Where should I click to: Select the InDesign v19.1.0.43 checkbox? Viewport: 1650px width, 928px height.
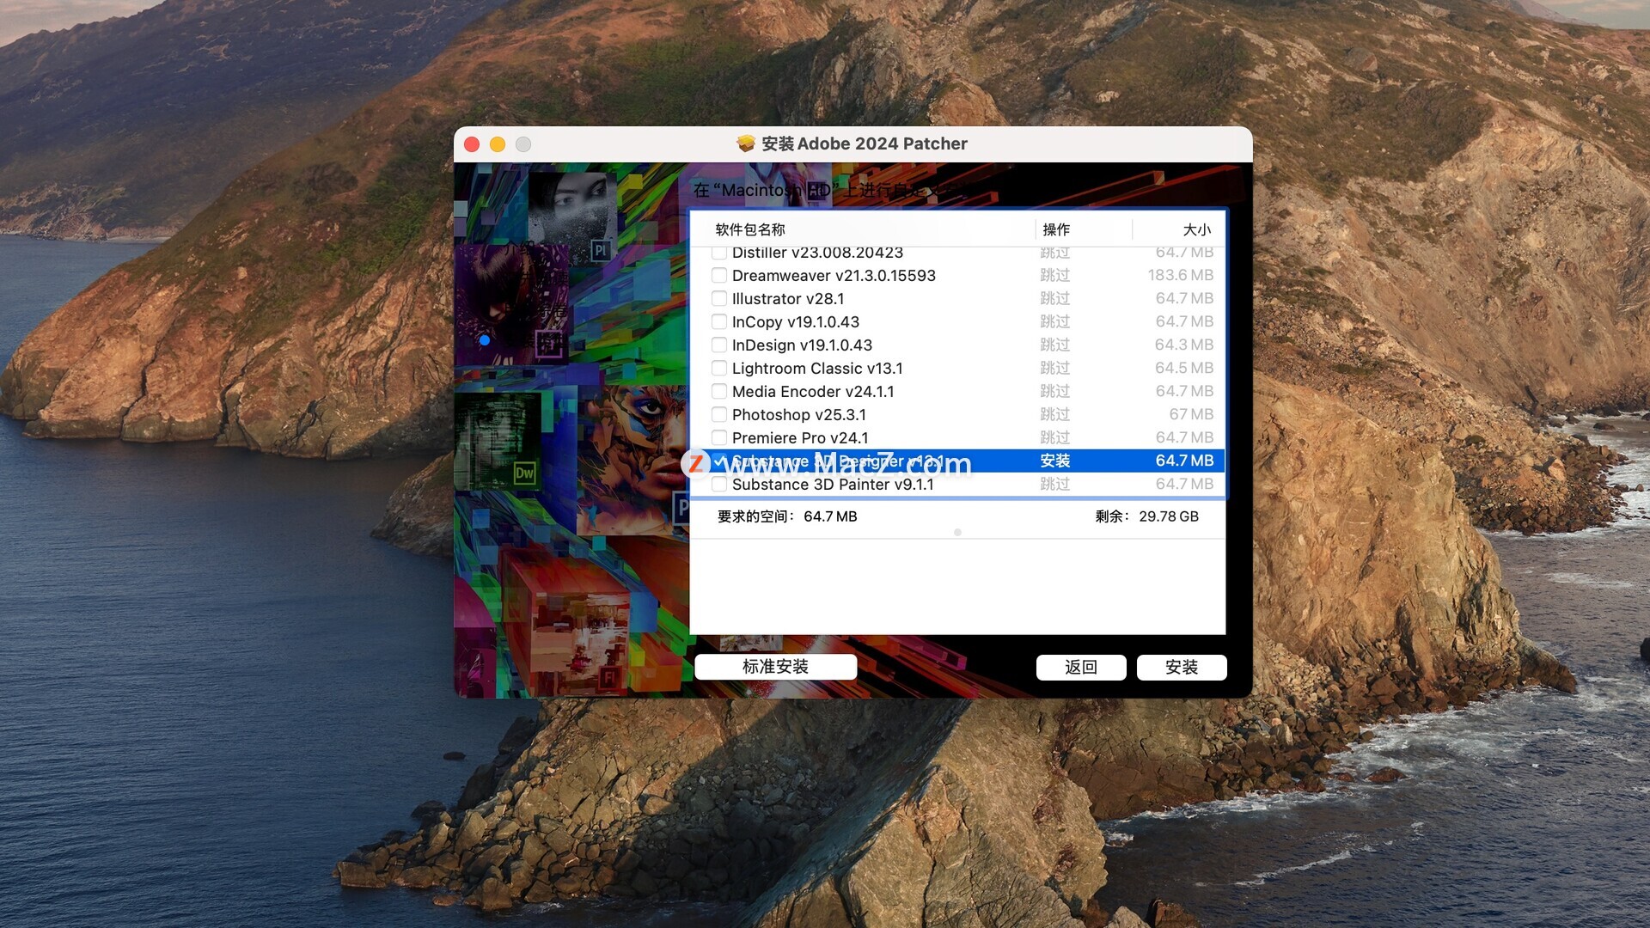[719, 345]
